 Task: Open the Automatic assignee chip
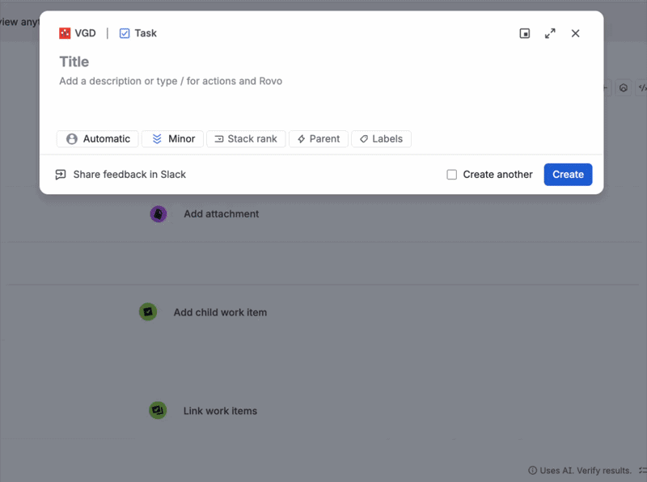pos(97,138)
